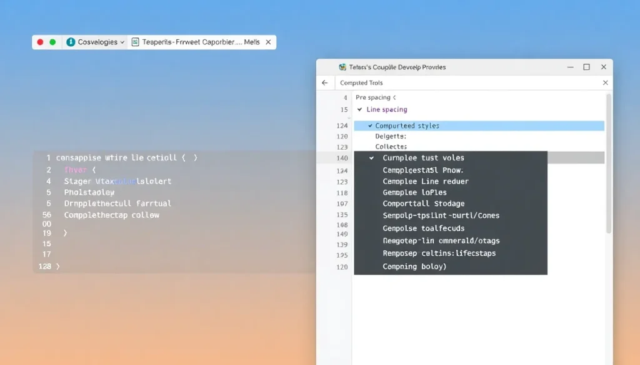Screen dimensions: 640x365
Task: Expand the Pre spacing chevron
Action: (394, 97)
